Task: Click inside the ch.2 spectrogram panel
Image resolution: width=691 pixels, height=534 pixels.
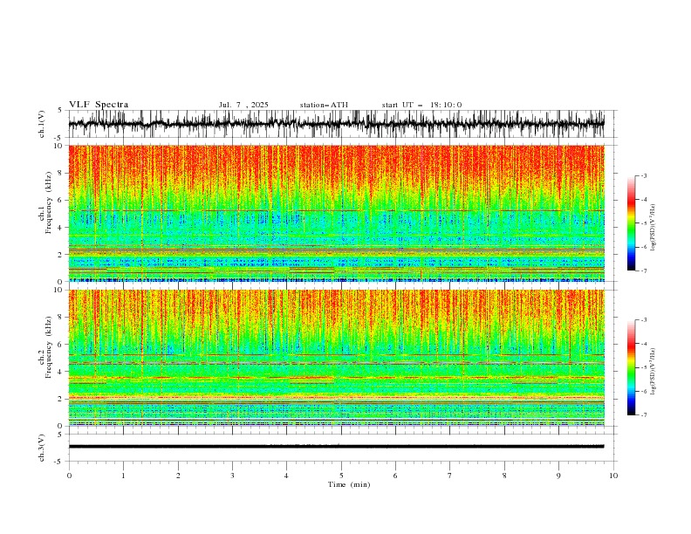Action: (336, 358)
